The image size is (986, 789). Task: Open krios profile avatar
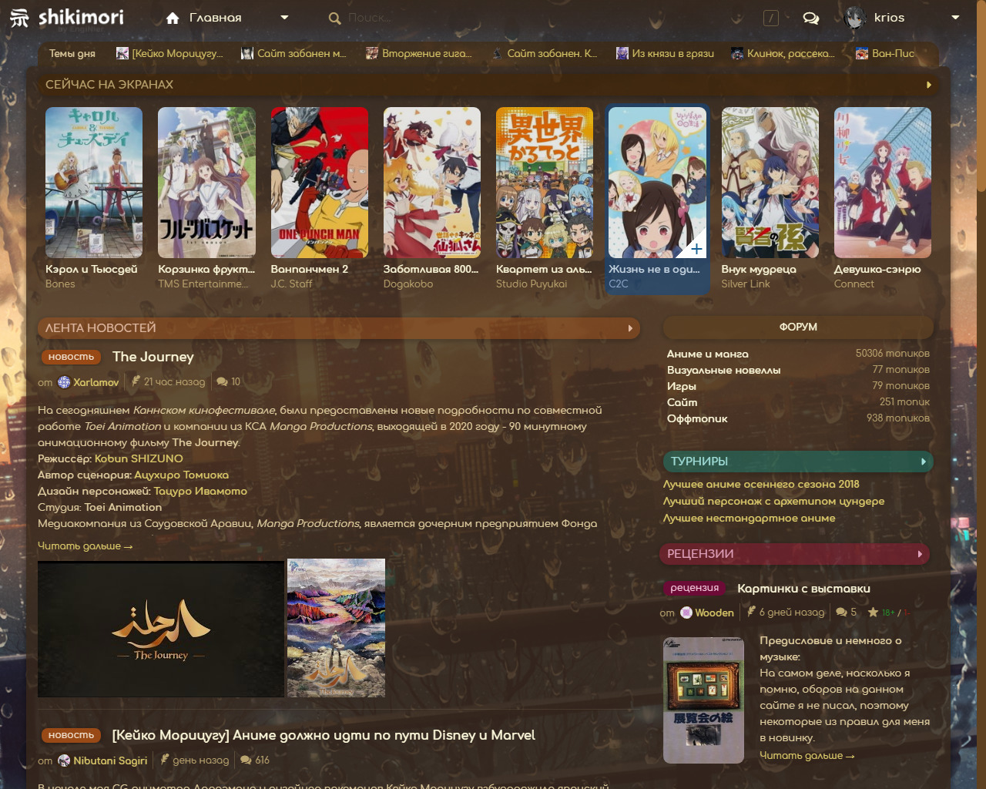(855, 18)
